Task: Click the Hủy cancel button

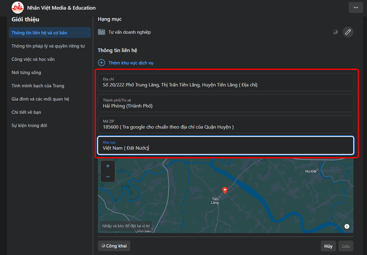Action: 328,246
